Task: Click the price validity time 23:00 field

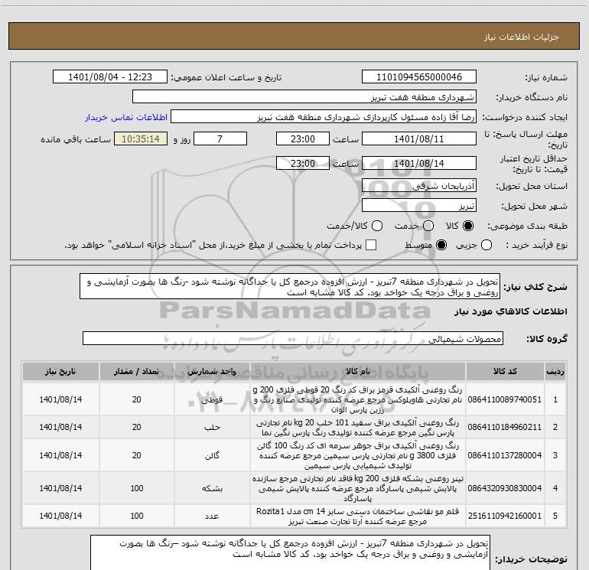Action: 303,164
